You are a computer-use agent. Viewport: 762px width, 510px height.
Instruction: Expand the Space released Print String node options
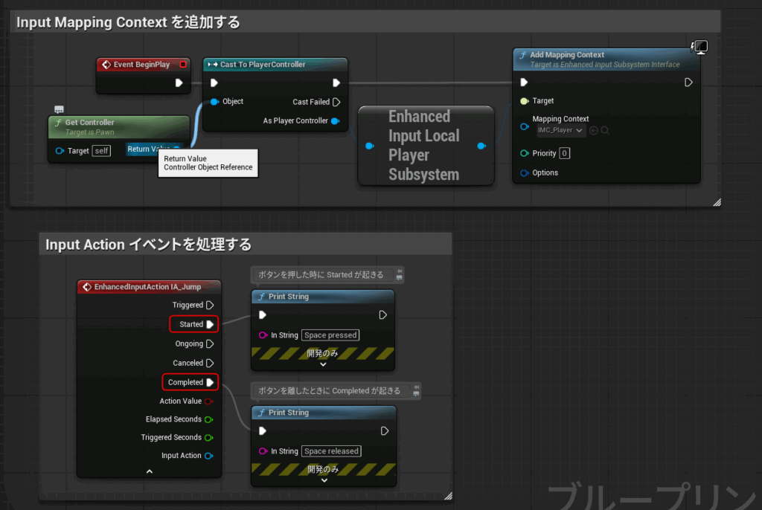point(323,480)
